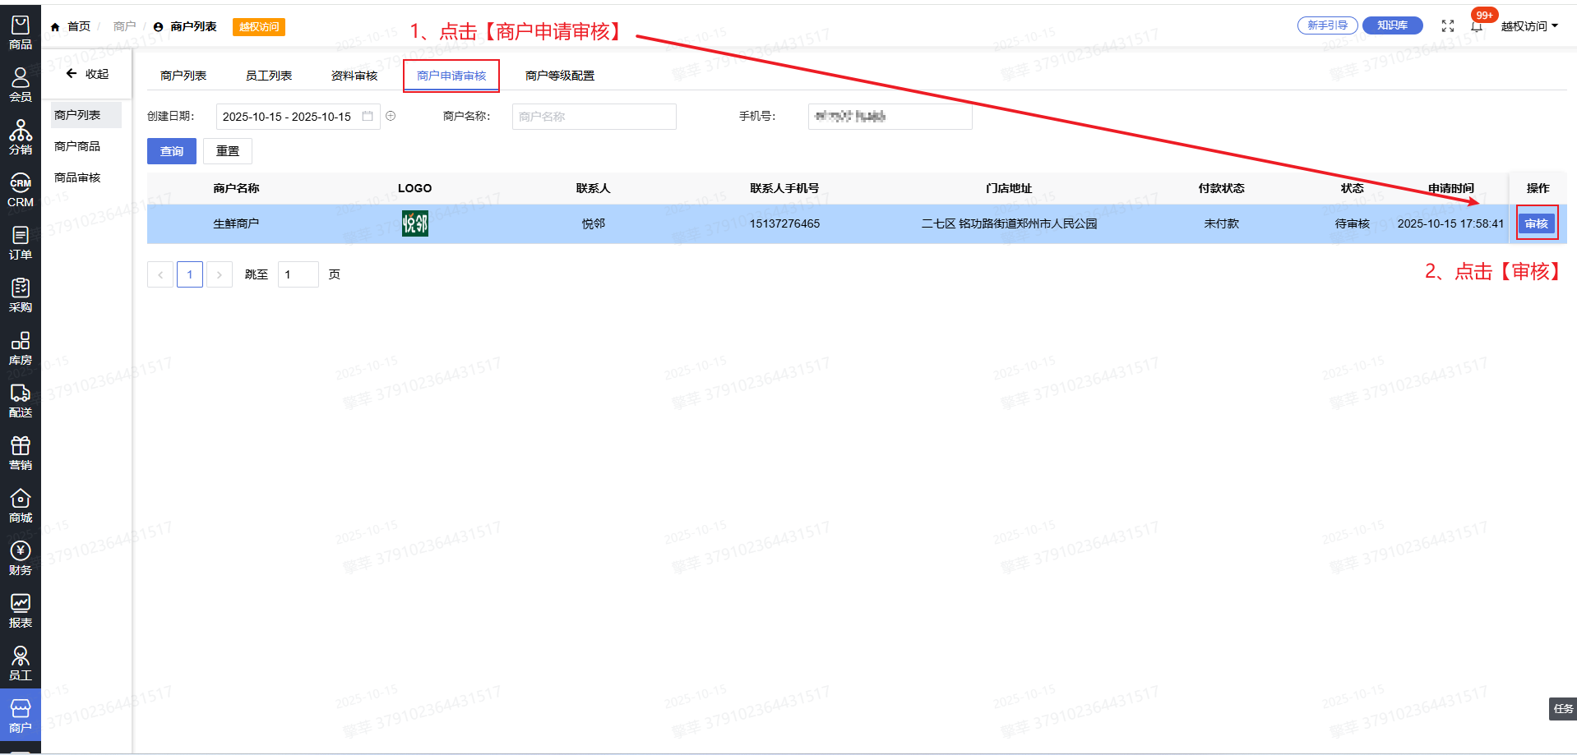The image size is (1577, 755).
Task: Click the 查询 search button
Action: pyautogui.click(x=172, y=151)
